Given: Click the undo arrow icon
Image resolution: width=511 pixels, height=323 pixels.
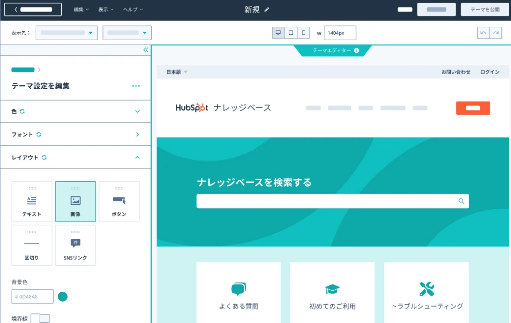Looking at the screenshot, I should click(x=483, y=33).
